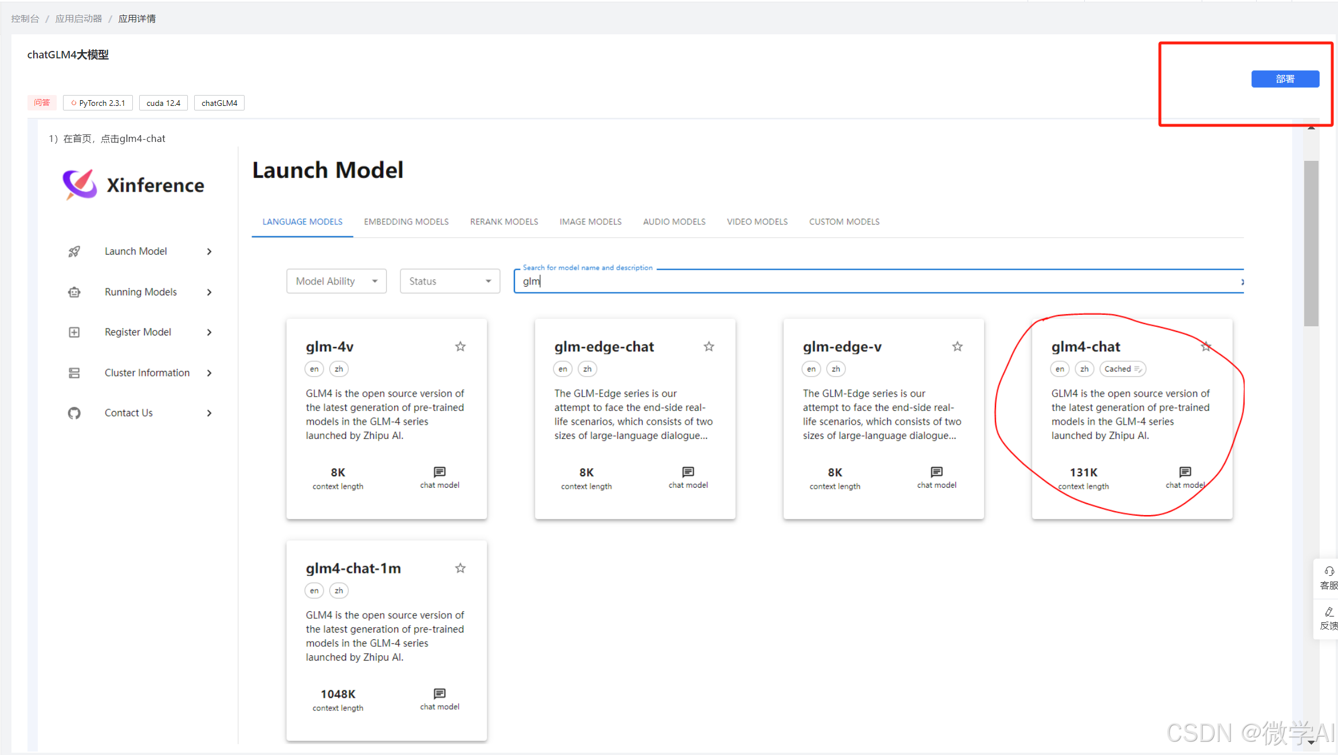
Task: Click the Launch Model icon in sidebar
Action: click(73, 251)
